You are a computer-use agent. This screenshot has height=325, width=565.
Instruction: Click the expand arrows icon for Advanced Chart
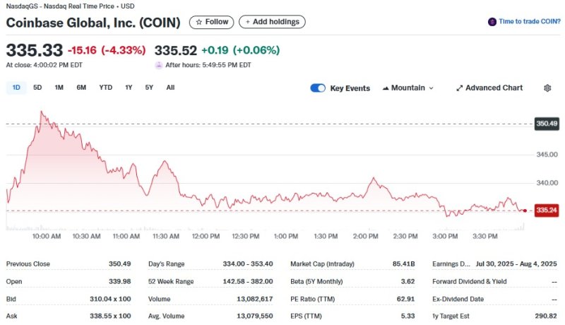point(459,88)
